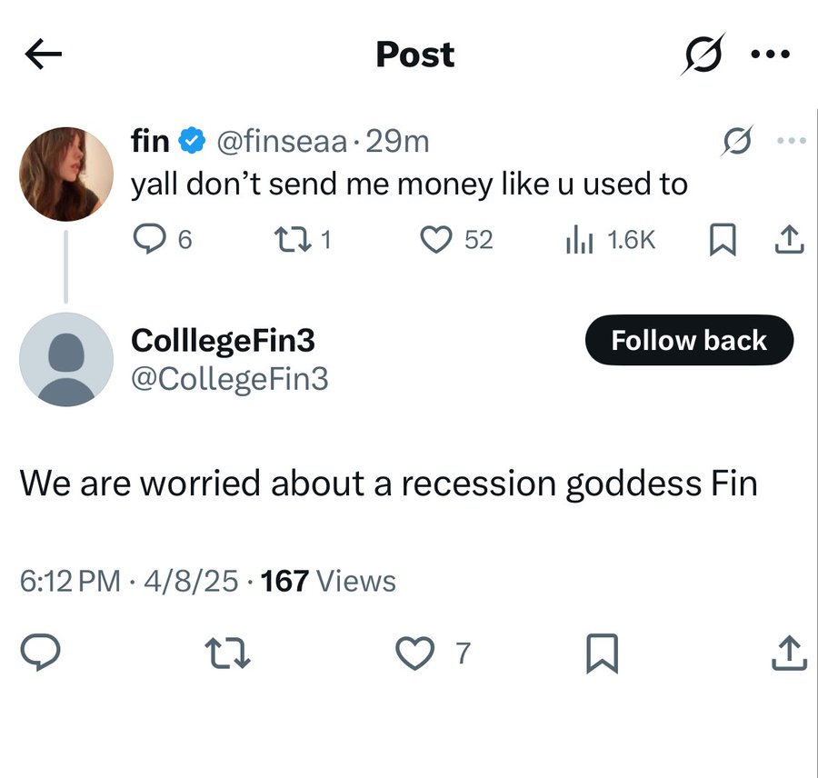Image resolution: width=818 pixels, height=778 pixels.
Task: Go back using the left arrow
Action: 44,54
